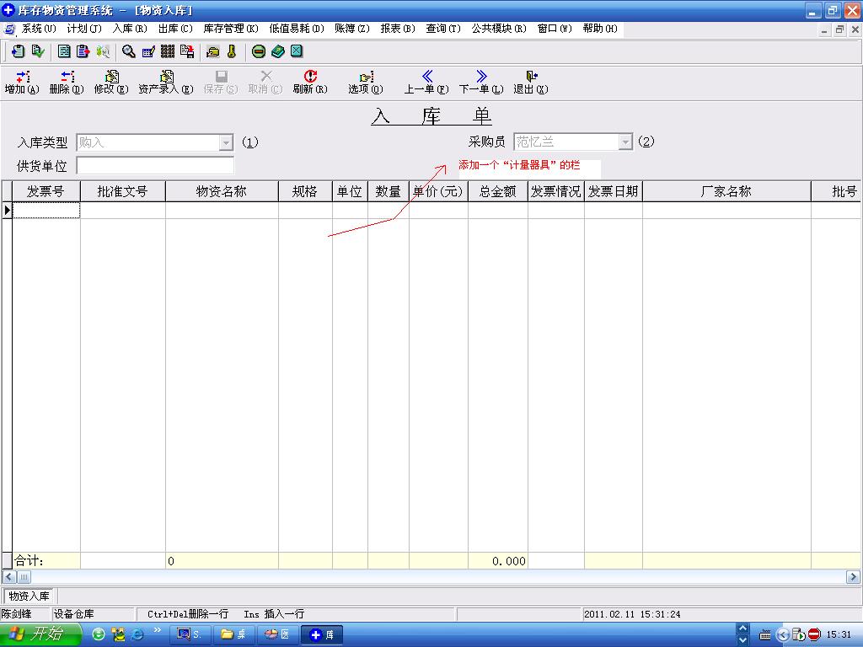Expand the 采购员 dropdown arrow

(625, 142)
